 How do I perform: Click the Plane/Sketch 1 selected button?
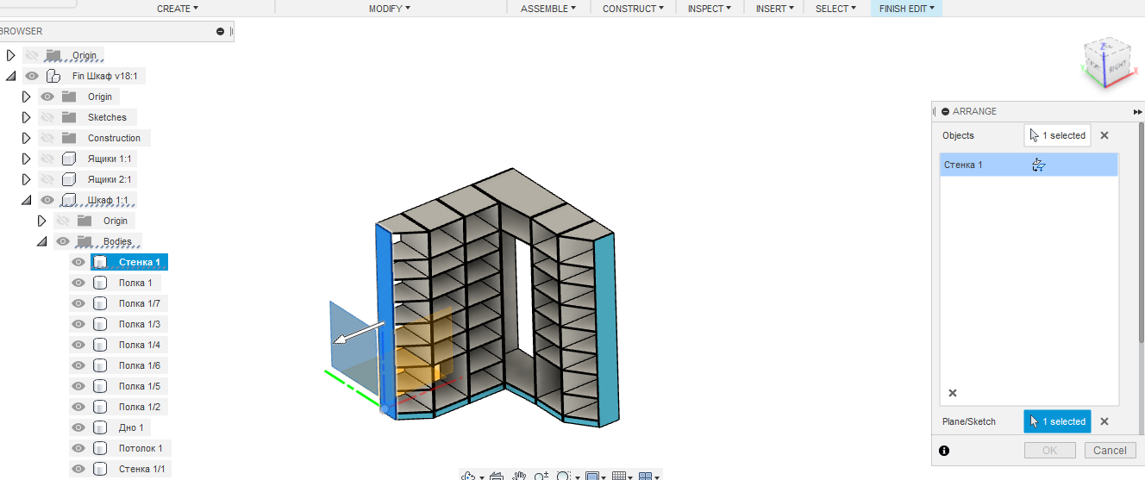[x=1057, y=421]
